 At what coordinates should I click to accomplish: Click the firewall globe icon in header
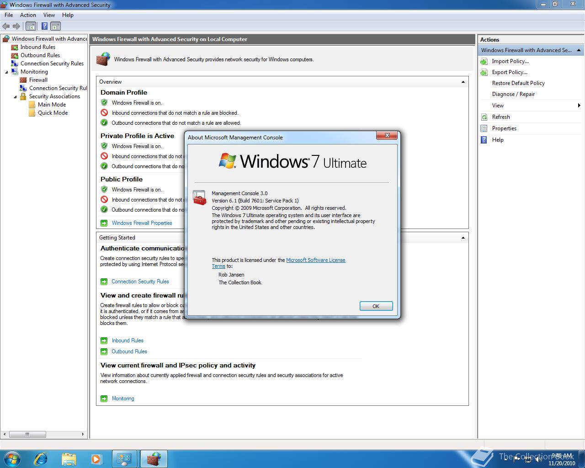point(103,59)
